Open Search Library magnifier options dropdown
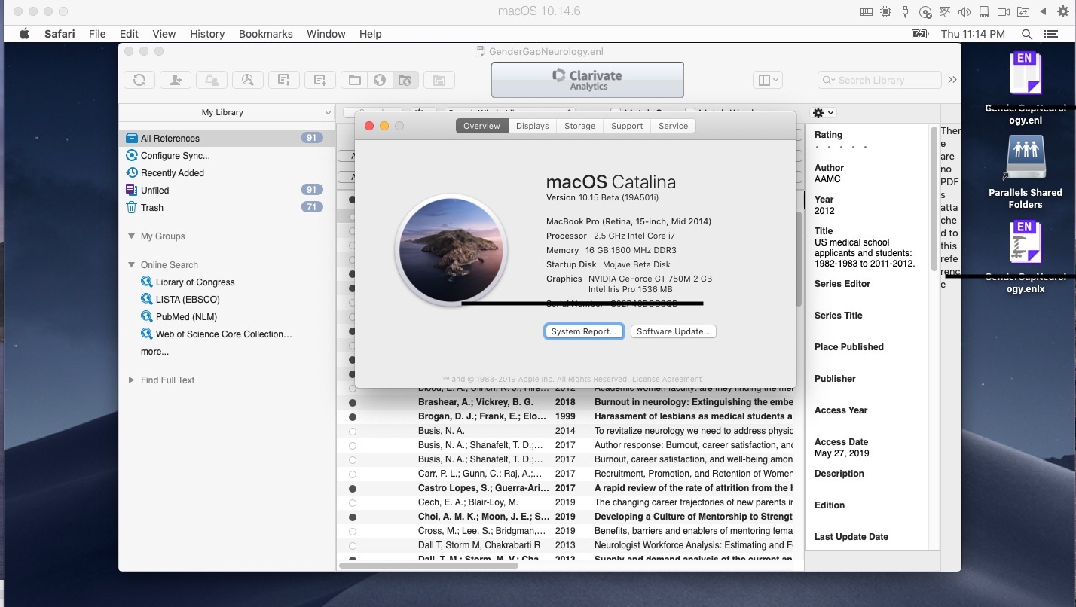1076x607 pixels. pyautogui.click(x=830, y=81)
